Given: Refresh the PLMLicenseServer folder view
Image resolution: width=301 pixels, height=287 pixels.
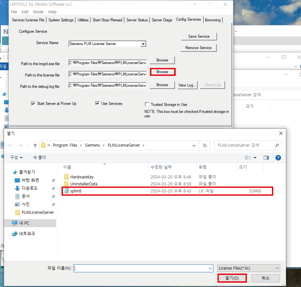Looking at the screenshot, I should tap(205, 146).
